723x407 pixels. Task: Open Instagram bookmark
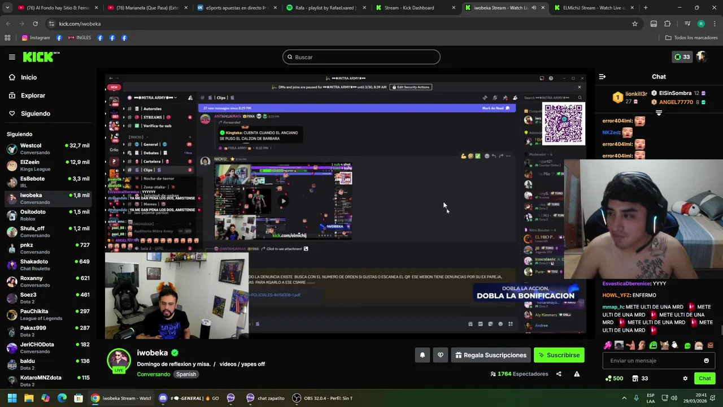click(x=36, y=38)
